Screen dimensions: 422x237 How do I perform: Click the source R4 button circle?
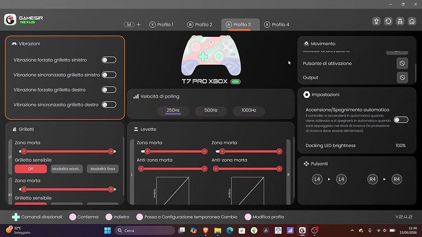click(x=373, y=179)
